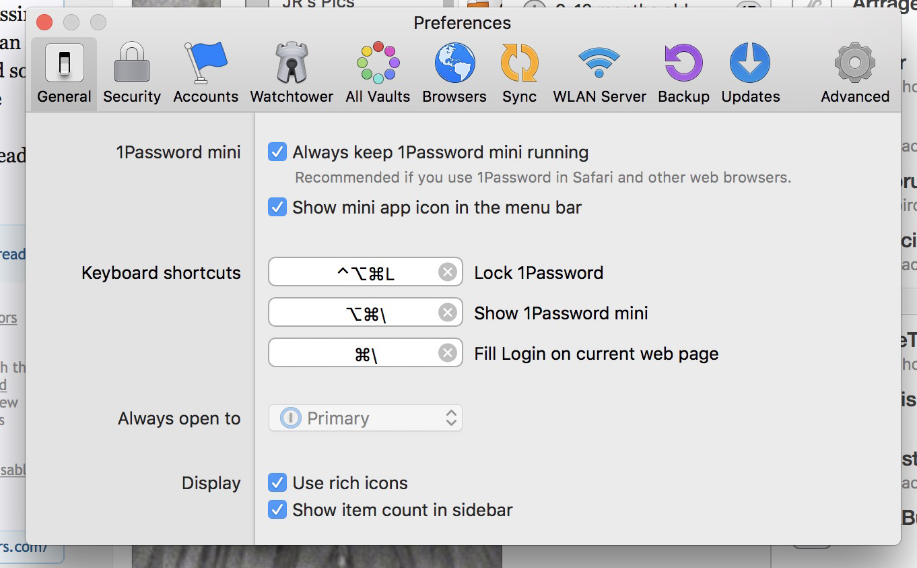Click the 'Keyboard shortcuts' label

(x=161, y=273)
